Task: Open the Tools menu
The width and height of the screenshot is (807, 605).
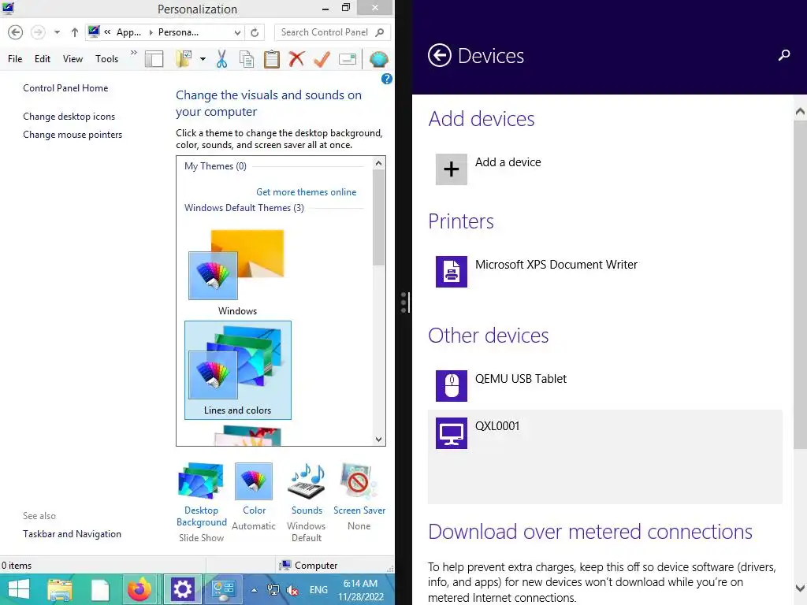Action: (106, 59)
